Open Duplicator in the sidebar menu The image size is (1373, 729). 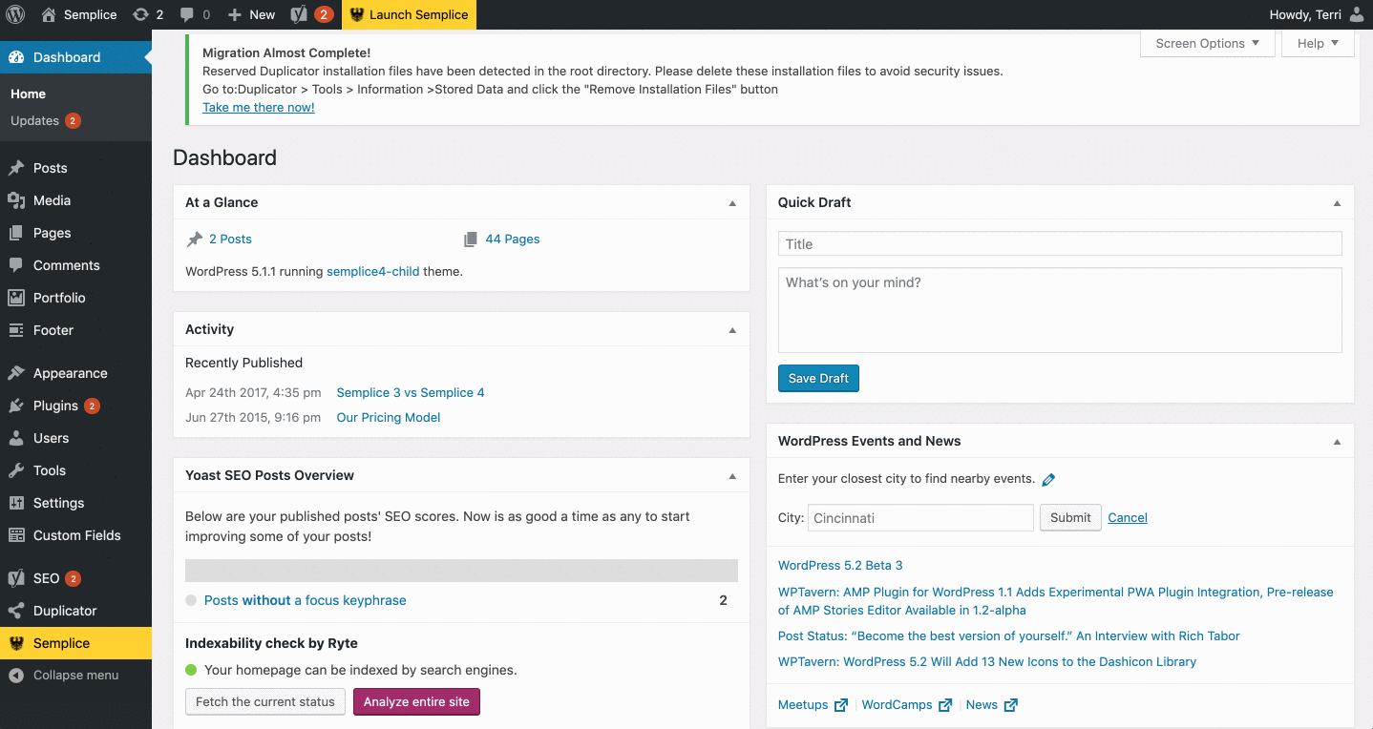click(x=65, y=611)
